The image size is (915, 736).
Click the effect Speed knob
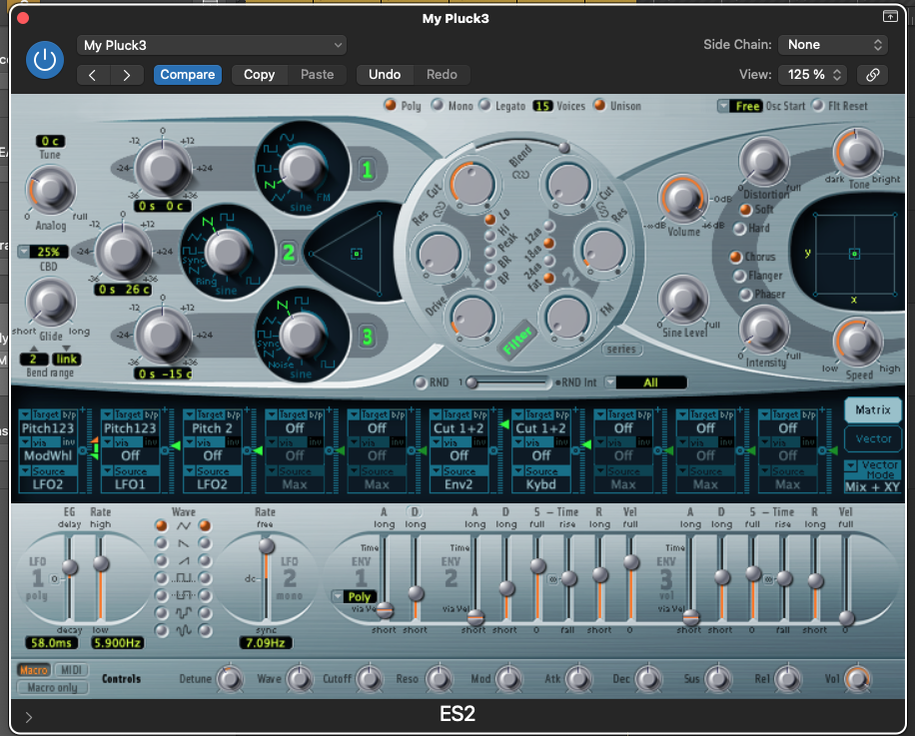(x=858, y=343)
